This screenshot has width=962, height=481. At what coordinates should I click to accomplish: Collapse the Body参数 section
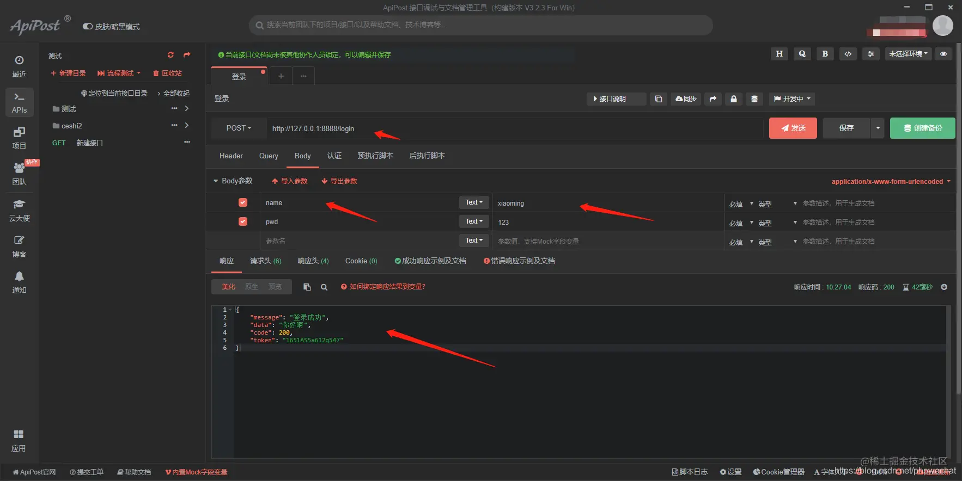233,181
